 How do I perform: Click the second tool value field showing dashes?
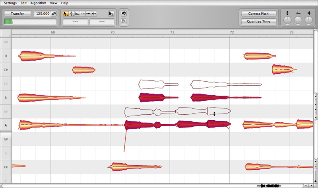point(102,22)
